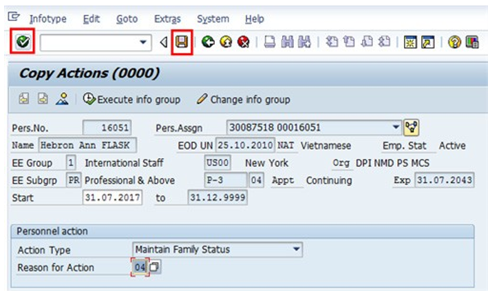Click Change info group button
The image size is (490, 297).
[x=244, y=99]
